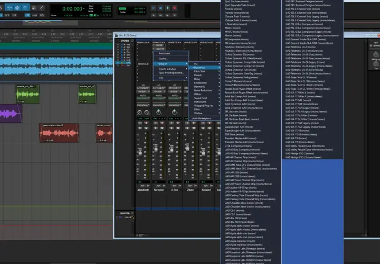The image size is (380, 264).
Task: Click the pan knob on Sprecher channel
Action: pos(158,112)
